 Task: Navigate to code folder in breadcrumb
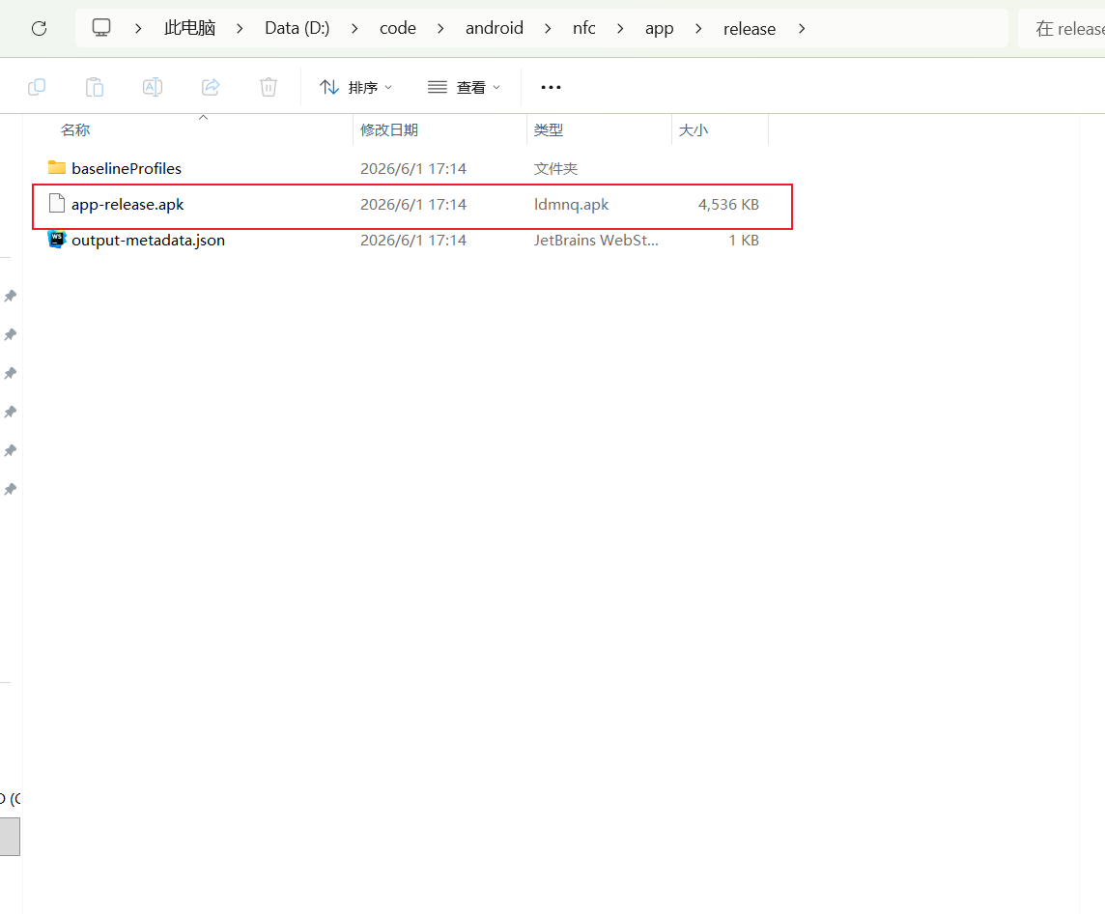[x=397, y=28]
